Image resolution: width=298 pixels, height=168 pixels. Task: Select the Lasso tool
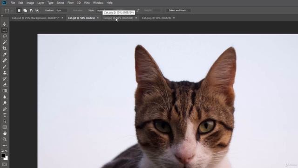tap(5, 36)
